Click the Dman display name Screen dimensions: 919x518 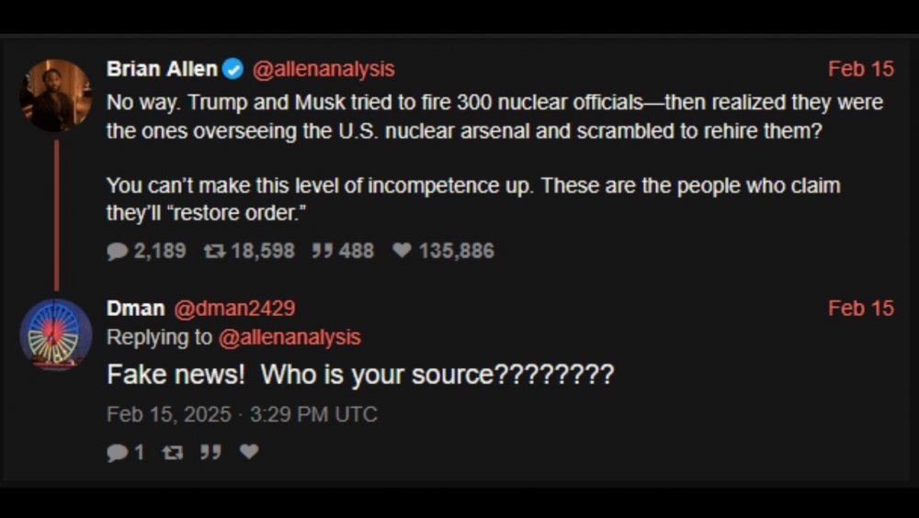[135, 309]
